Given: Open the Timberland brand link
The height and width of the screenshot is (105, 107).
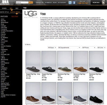Looking at the screenshot, I should [5, 88].
